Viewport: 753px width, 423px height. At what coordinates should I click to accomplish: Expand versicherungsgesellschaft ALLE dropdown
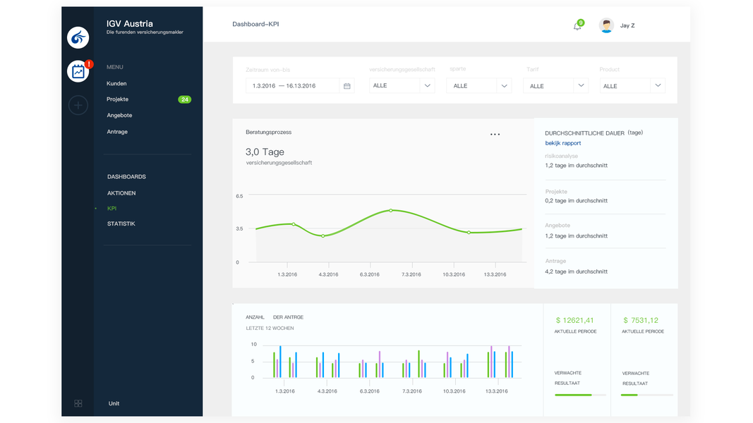(x=402, y=85)
